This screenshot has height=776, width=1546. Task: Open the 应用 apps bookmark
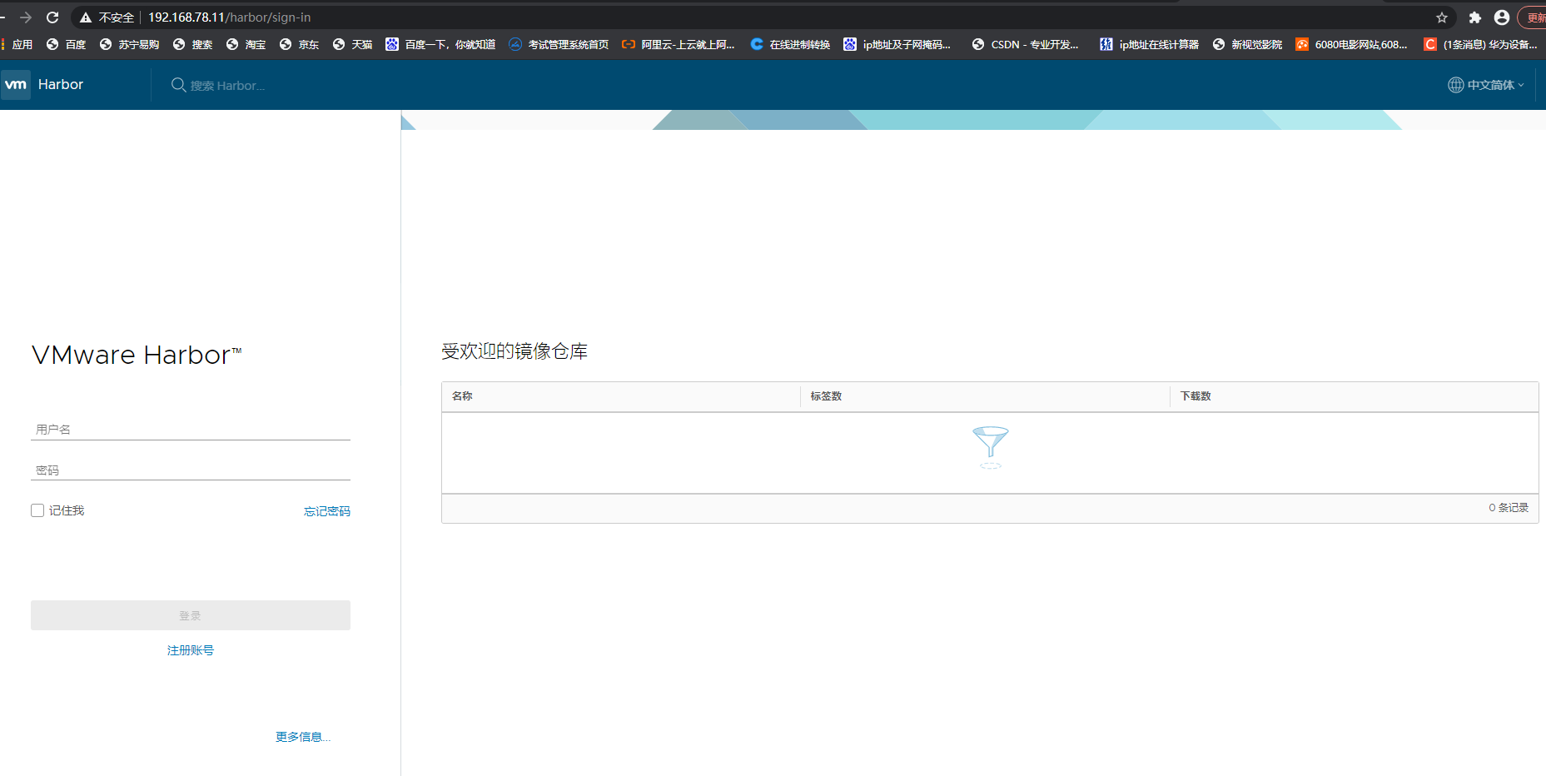click(x=17, y=45)
